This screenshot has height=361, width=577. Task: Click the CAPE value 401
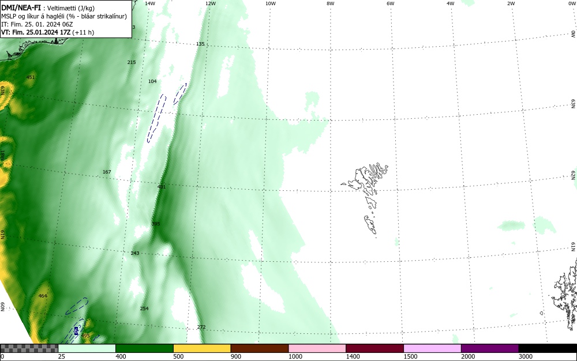click(162, 187)
